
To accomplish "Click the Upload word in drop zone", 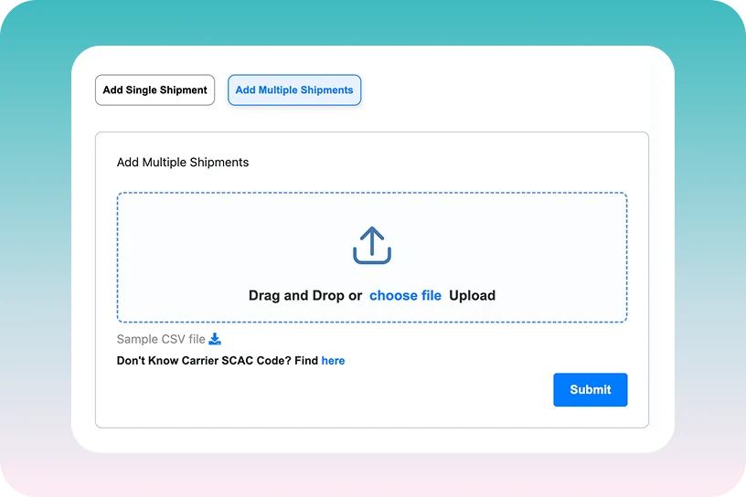I will pyautogui.click(x=472, y=295).
